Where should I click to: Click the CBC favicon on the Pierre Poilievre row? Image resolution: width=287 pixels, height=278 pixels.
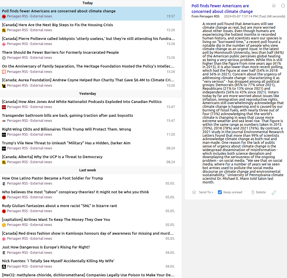[4, 44]
